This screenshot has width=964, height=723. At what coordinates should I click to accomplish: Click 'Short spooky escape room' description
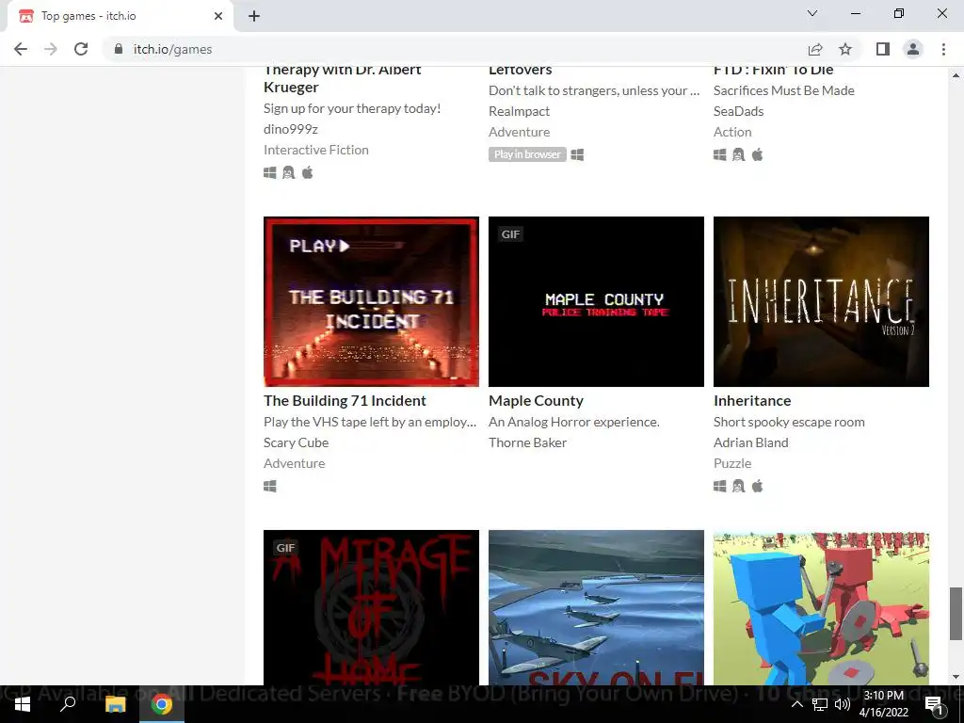[789, 422]
